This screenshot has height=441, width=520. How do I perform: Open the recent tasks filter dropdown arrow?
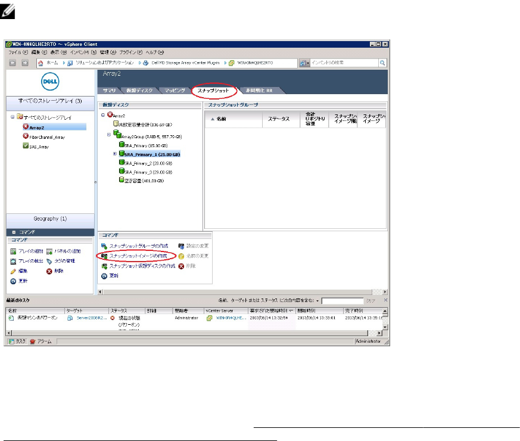coord(317,301)
